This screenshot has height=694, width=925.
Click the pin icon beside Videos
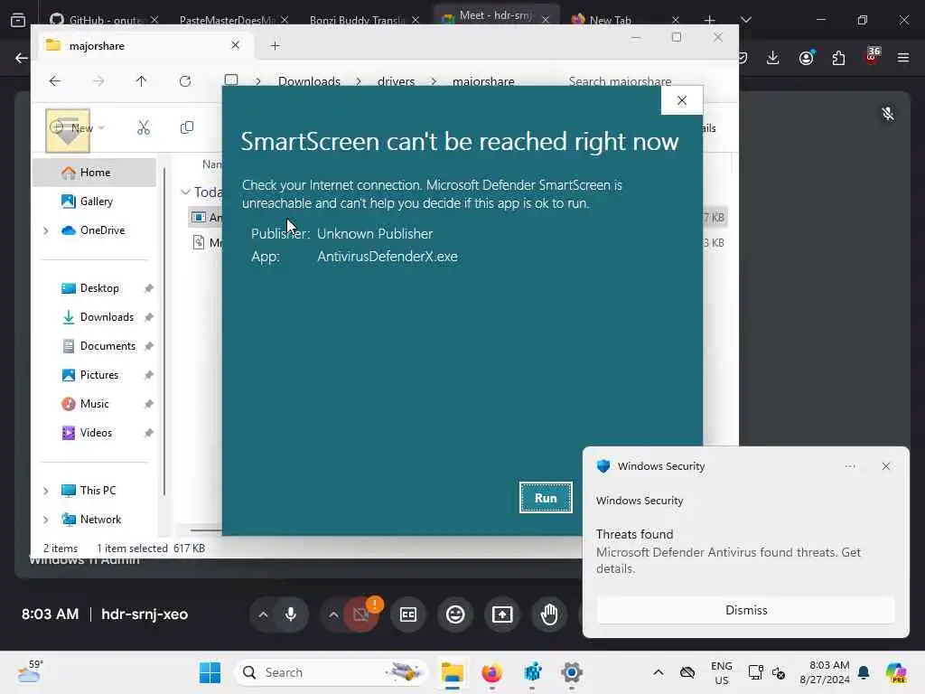[x=149, y=433]
